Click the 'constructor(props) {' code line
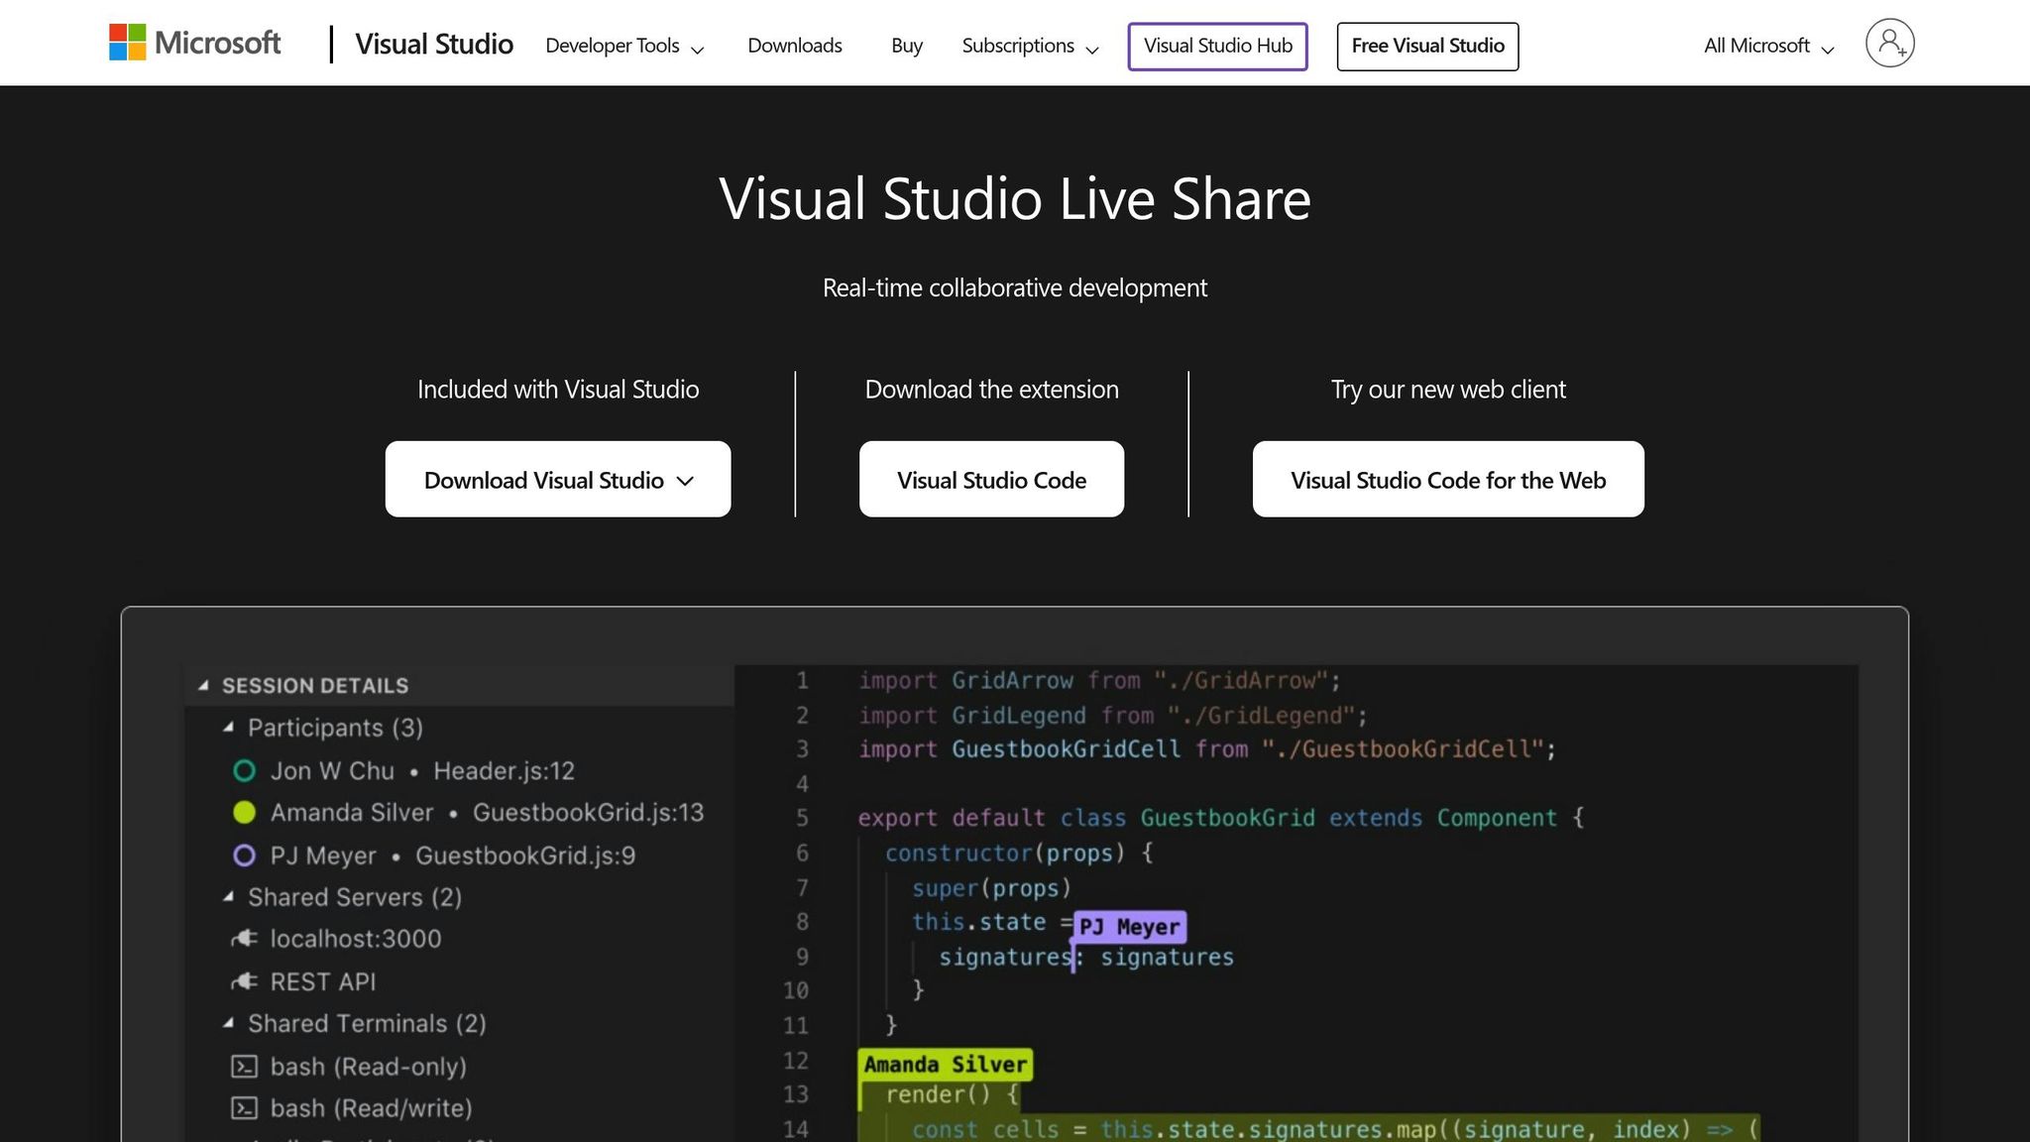Screen dimensions: 2030x1142 1019,853
